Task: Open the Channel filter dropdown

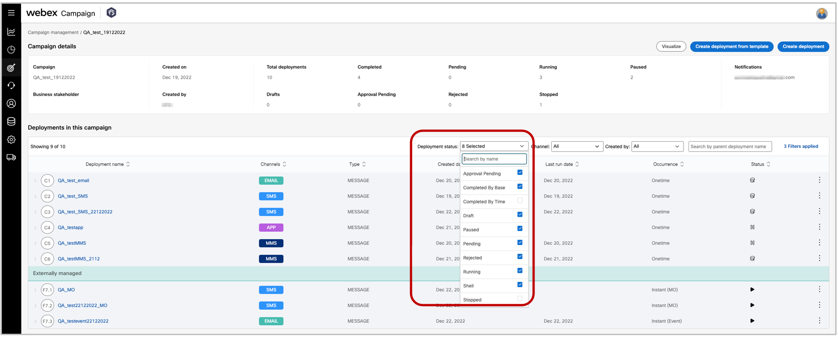Action: coord(577,146)
